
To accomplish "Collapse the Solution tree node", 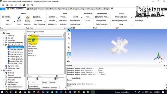I will (x=1, y=70).
